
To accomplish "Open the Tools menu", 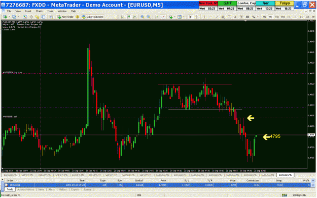I will tap(50, 11).
